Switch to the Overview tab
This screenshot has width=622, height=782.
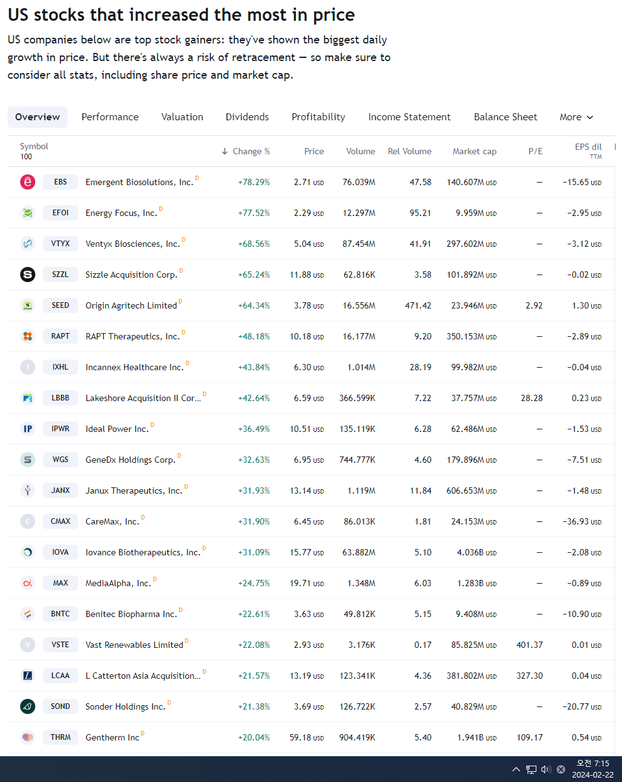38,117
